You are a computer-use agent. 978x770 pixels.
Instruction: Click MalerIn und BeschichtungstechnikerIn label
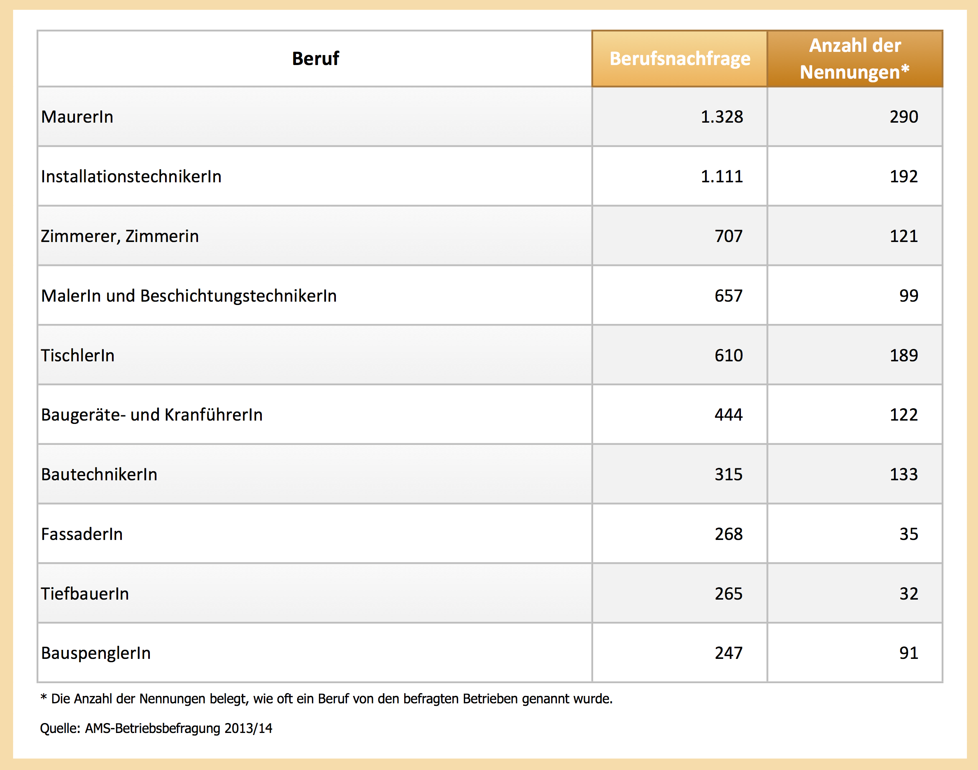point(189,296)
